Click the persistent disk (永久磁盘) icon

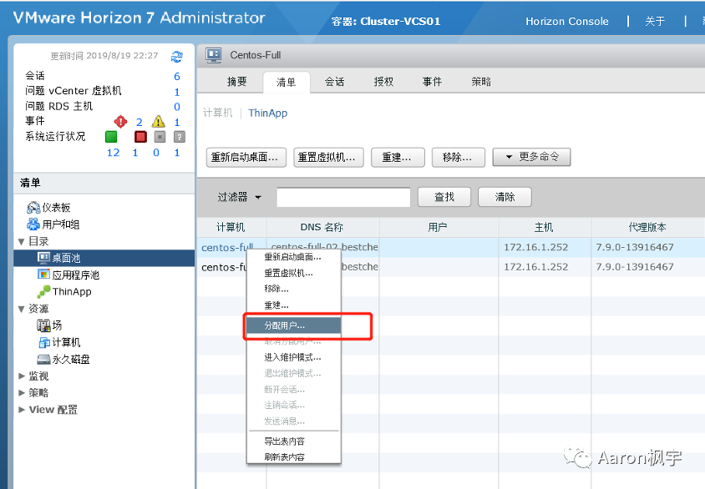pyautogui.click(x=43, y=359)
